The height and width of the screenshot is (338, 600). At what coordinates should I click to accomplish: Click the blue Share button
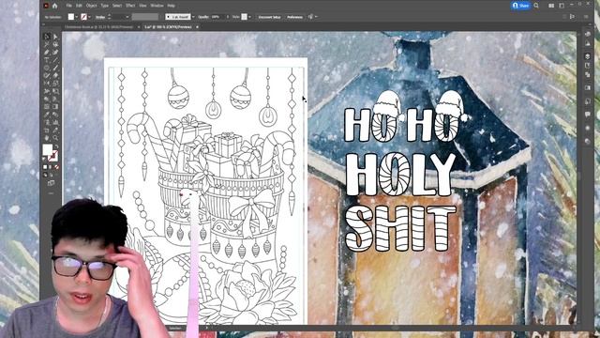tap(521, 6)
